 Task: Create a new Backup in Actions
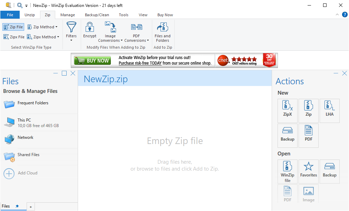288,136
